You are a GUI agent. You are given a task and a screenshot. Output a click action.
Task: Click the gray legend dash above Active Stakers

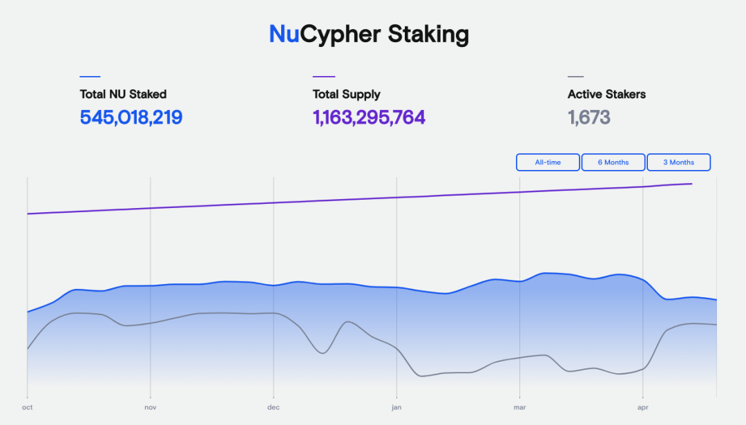pos(575,76)
